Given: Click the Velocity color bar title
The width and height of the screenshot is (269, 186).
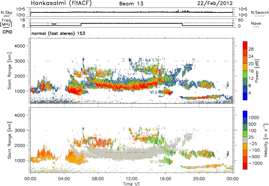Looking at the screenshot, I should [x=266, y=140].
